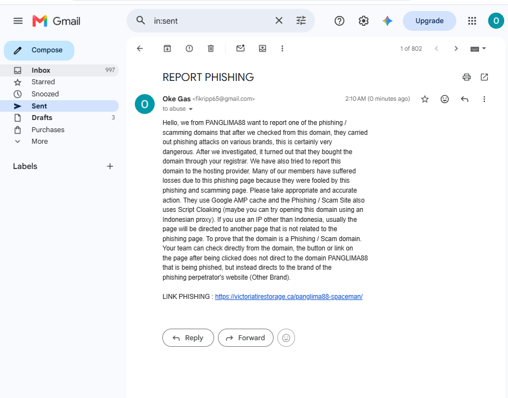508x398 pixels.
Task: Open the Gemini sparkle icon
Action: pos(387,21)
